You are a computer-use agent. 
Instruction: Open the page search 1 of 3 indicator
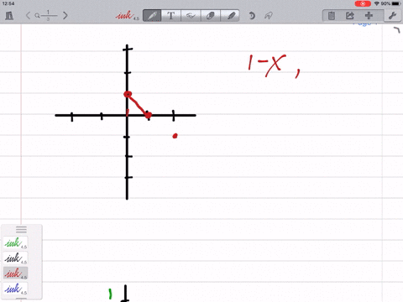coord(46,15)
